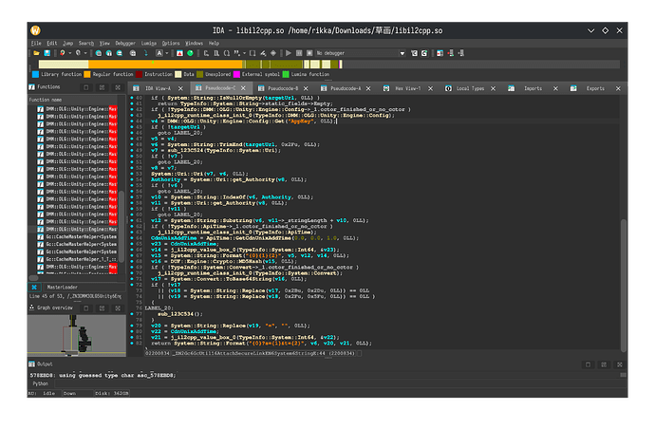Open the Edit menu

52,43
